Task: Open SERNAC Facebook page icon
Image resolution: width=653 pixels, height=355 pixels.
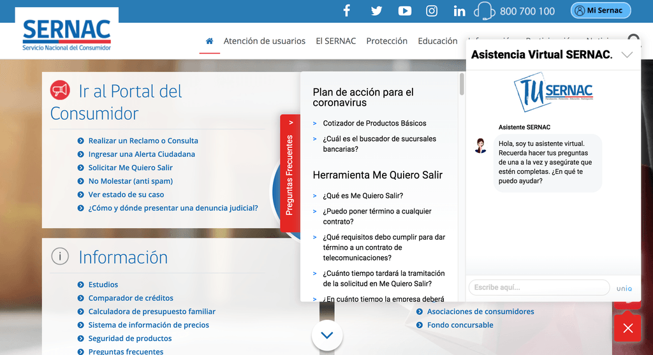Action: coord(346,10)
